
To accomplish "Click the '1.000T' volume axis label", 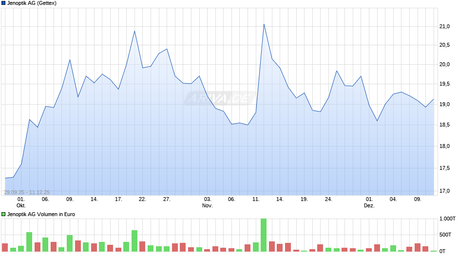I will 447,219.
